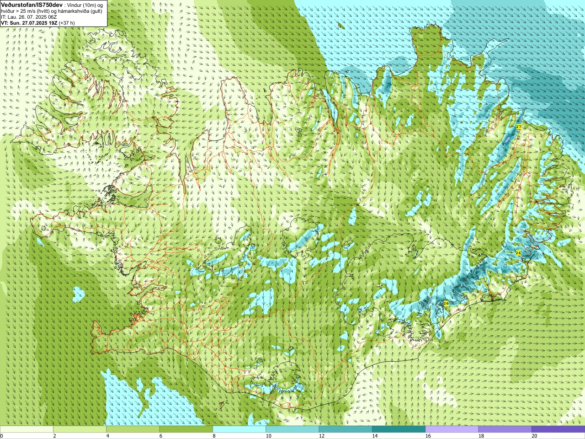Click the 'VT: Sun. 27.07.2025 19Z' valid time
Screen dimensions: 585x439
click(29, 23)
